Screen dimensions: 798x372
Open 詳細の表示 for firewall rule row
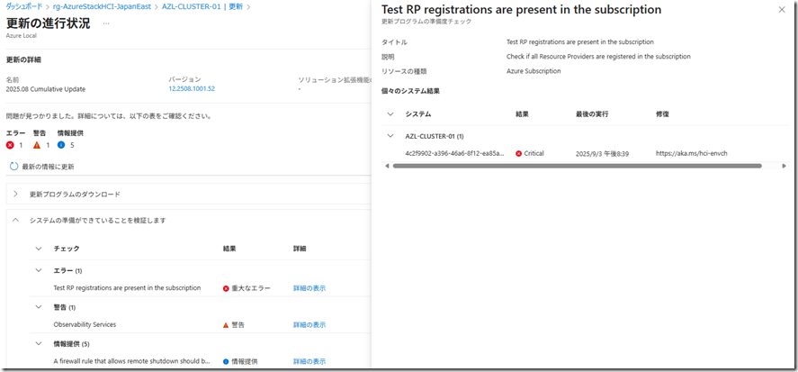click(309, 361)
